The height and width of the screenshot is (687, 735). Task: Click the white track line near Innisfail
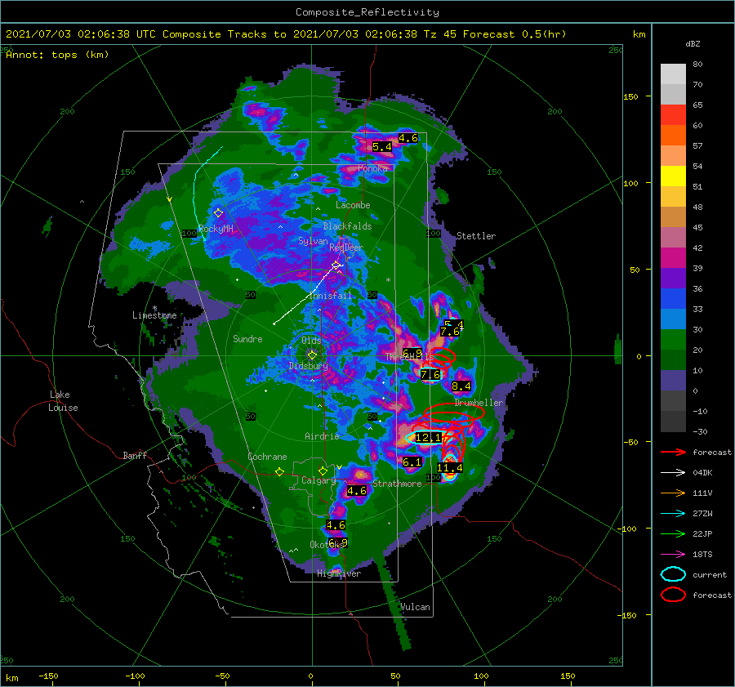coord(307,296)
